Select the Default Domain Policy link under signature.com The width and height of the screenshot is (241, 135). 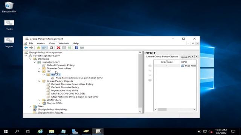click(61, 65)
